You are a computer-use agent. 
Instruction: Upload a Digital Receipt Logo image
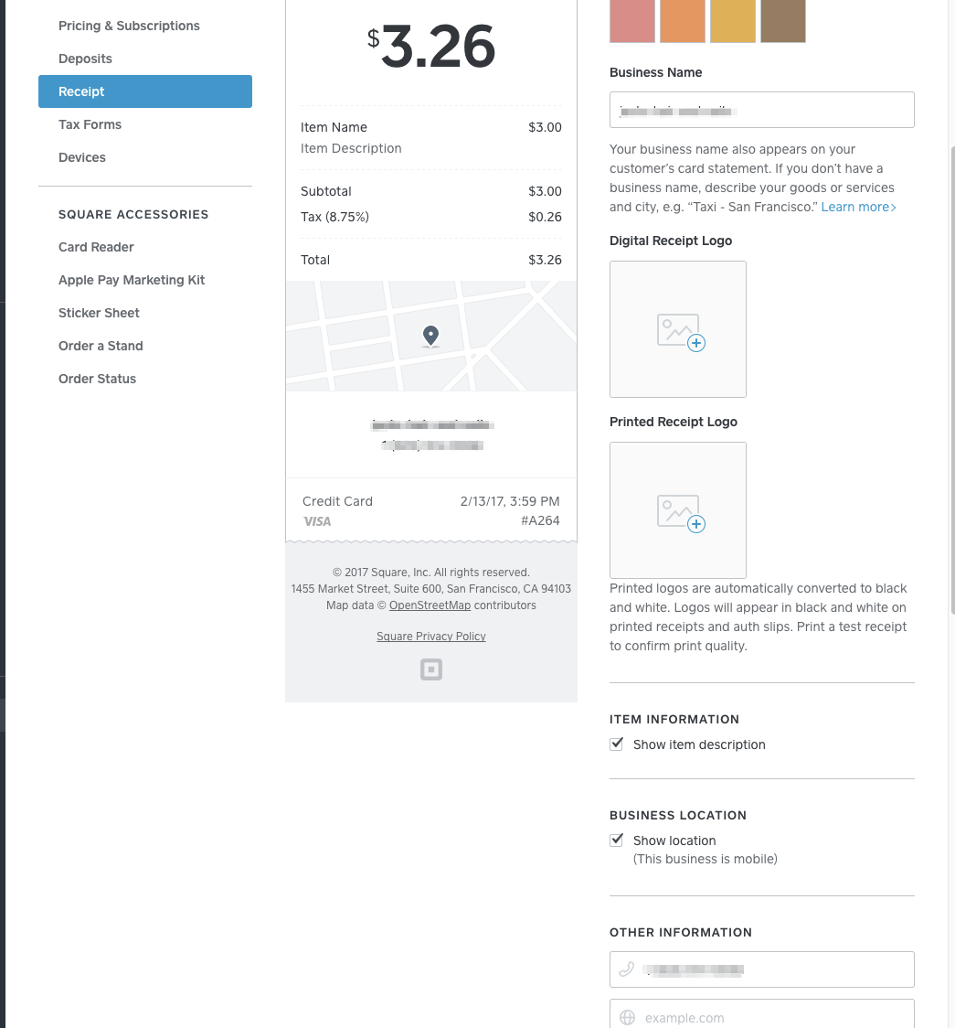click(678, 329)
